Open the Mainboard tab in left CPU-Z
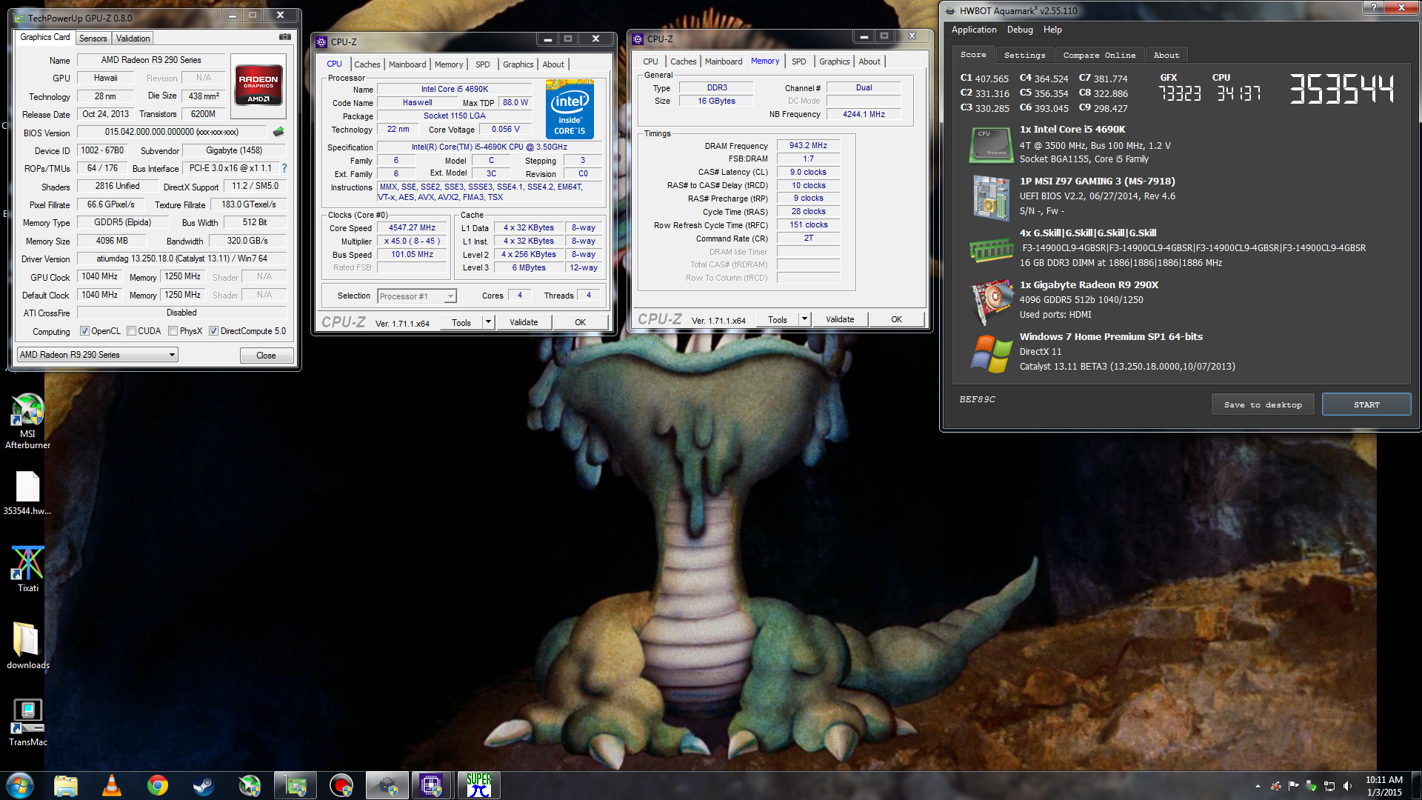Screen dimensions: 1422x800 [407, 64]
